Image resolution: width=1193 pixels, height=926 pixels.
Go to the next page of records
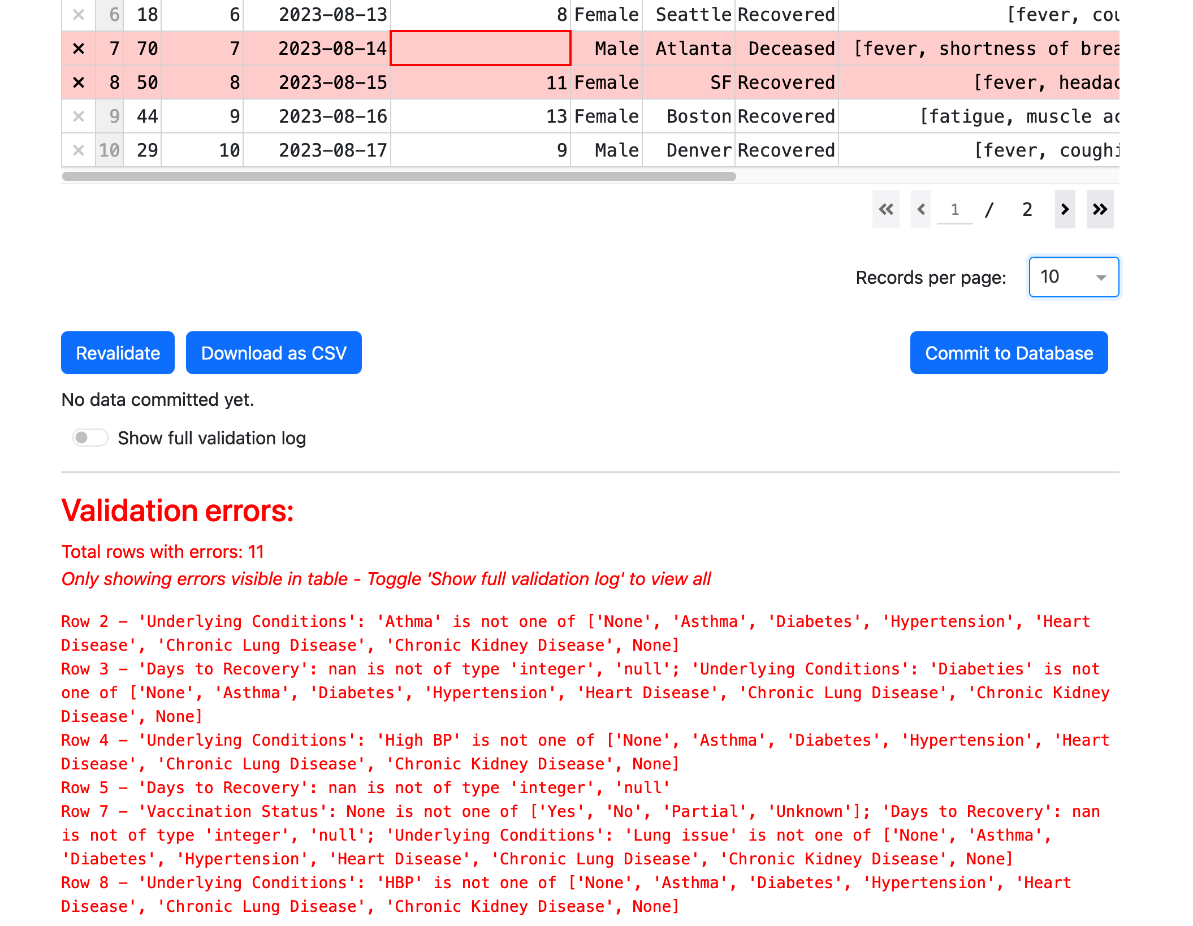[x=1065, y=209]
